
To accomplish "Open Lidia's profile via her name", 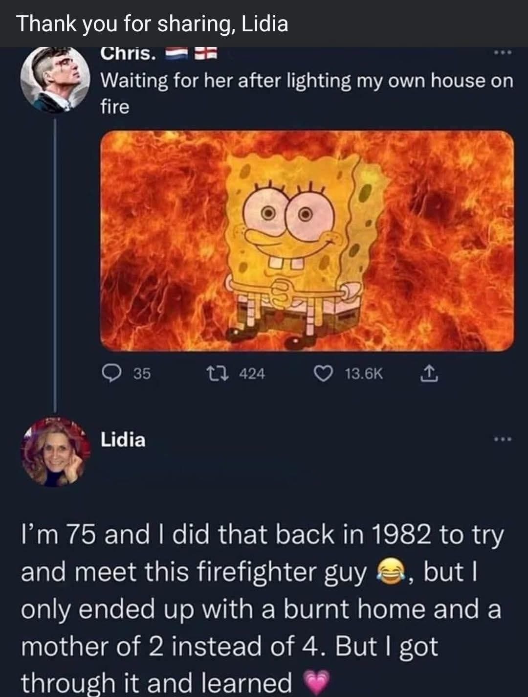I will coord(123,440).
